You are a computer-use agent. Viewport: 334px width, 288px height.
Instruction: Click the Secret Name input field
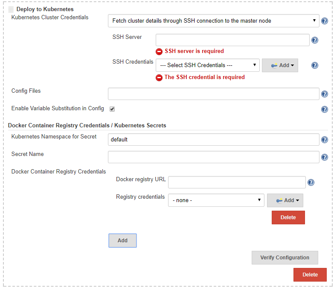(x=213, y=157)
